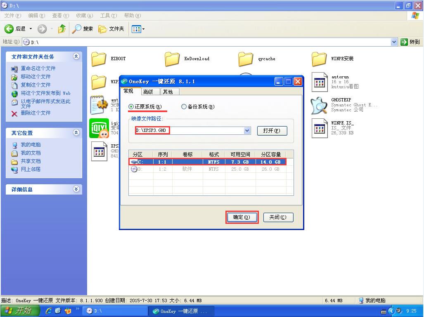The width and height of the screenshot is (424, 317).
Task: Select the 备份系统 backup system radio button
Action: [183, 106]
